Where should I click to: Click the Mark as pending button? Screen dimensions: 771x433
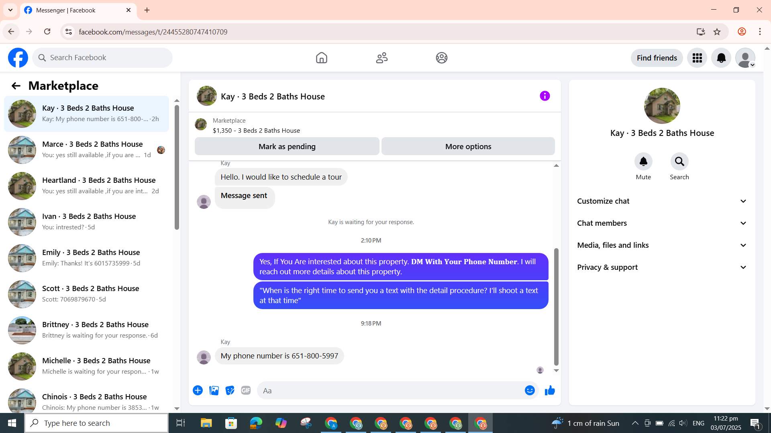tap(287, 147)
